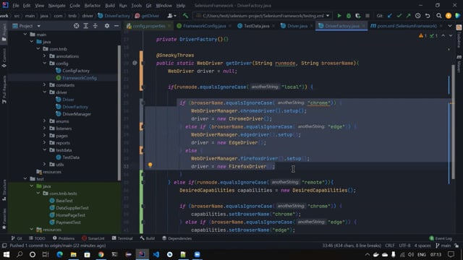
Task: Click the editor vertical scrollbar
Action: (x=453, y=123)
